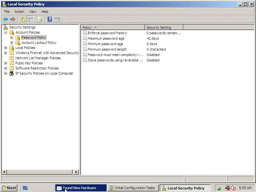This screenshot has height=192, width=256.
Task: Select Network List Manager Policies label
Action: click(x=38, y=58)
